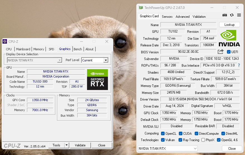Toggle the OpenCL checkbox

pyautogui.click(x=163, y=133)
